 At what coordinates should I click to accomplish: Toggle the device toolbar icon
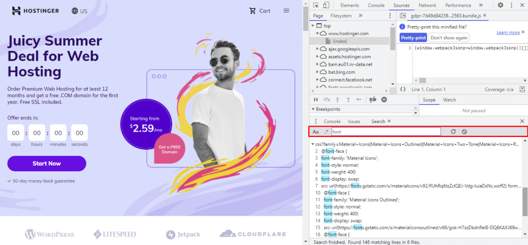326,5
